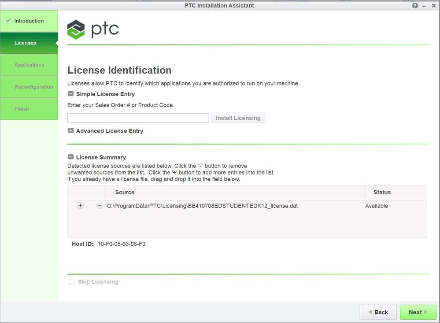The height and width of the screenshot is (323, 440).
Task: Open the Applications step
Action: 29,65
